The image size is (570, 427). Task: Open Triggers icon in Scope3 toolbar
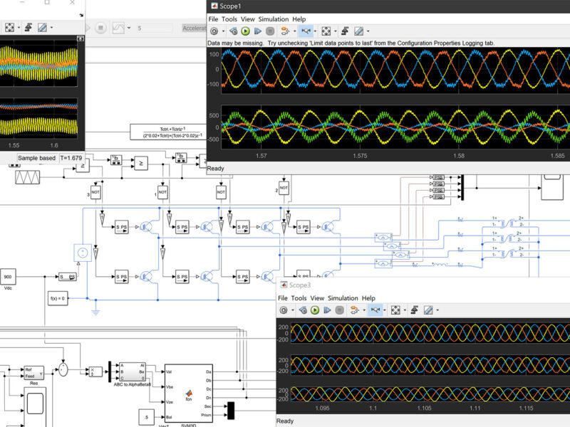click(415, 310)
